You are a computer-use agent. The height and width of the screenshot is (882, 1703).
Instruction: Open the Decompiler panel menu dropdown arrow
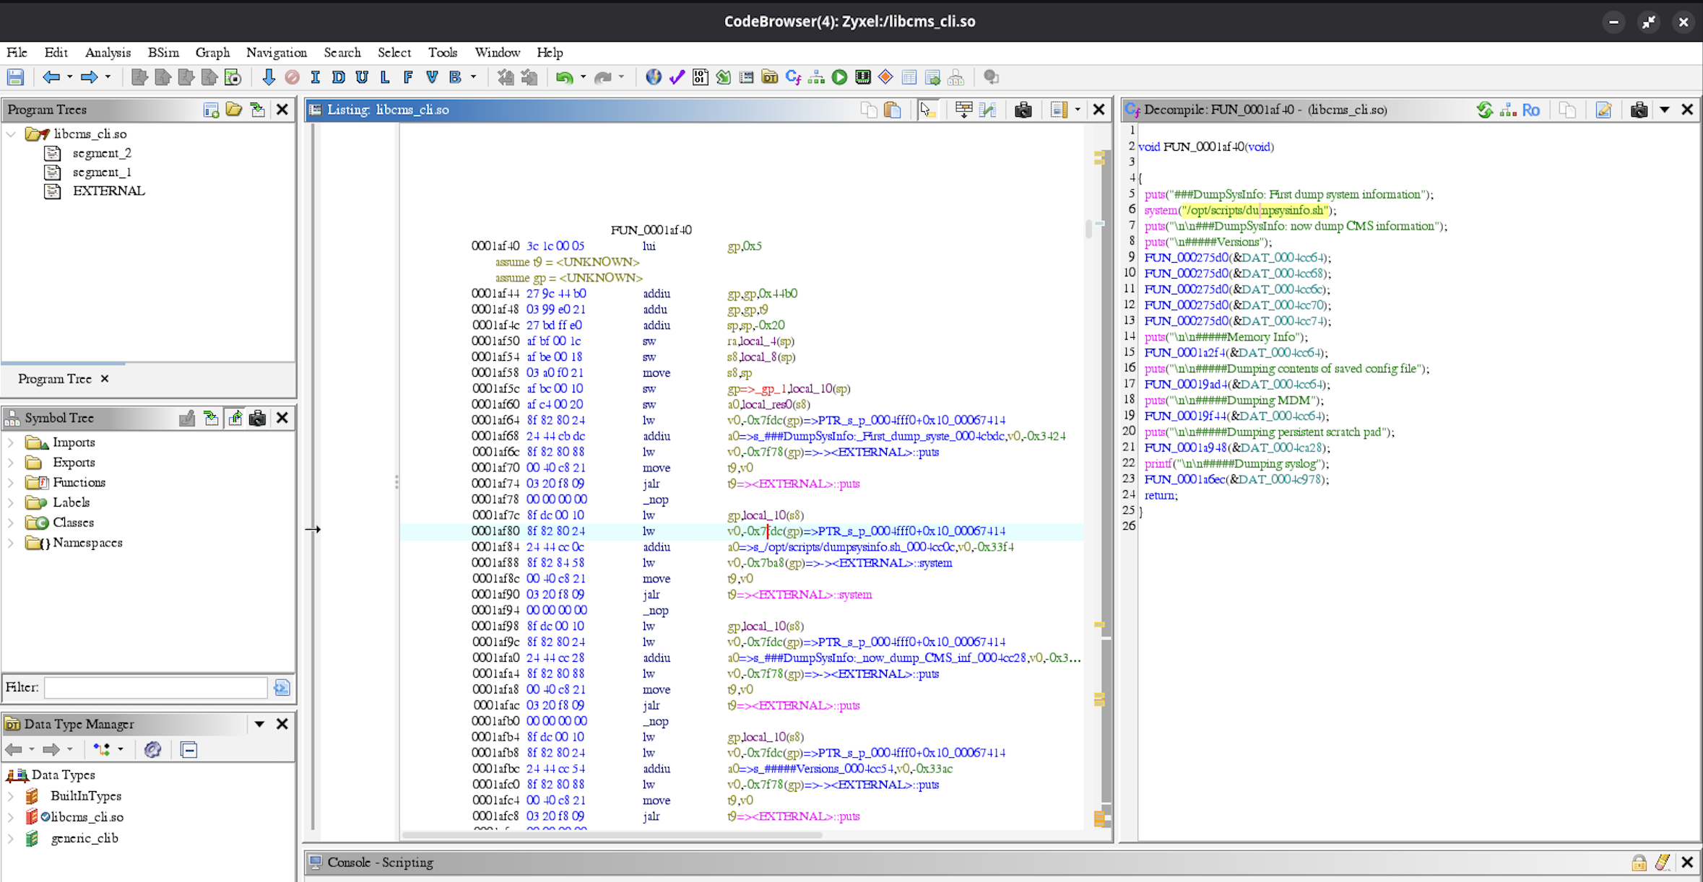click(1665, 110)
